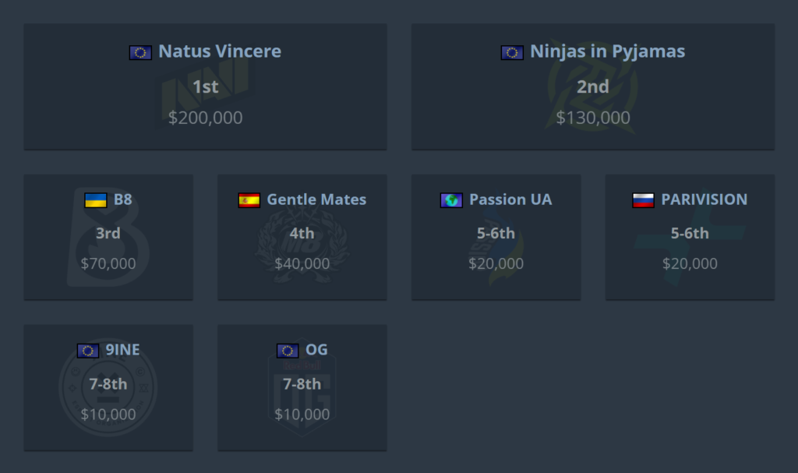
Task: Open the PARIVISION team link
Action: pyautogui.click(x=704, y=199)
